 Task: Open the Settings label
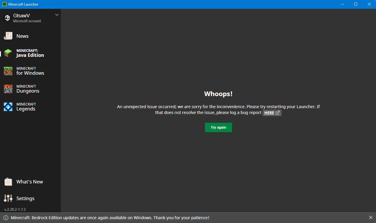tap(26, 198)
